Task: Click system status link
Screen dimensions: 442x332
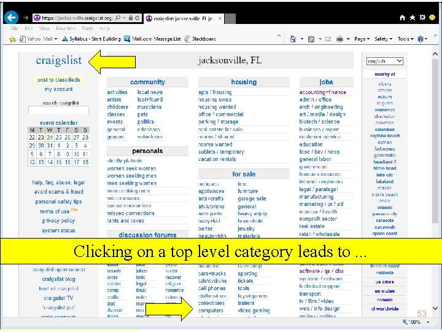Action: point(59,231)
